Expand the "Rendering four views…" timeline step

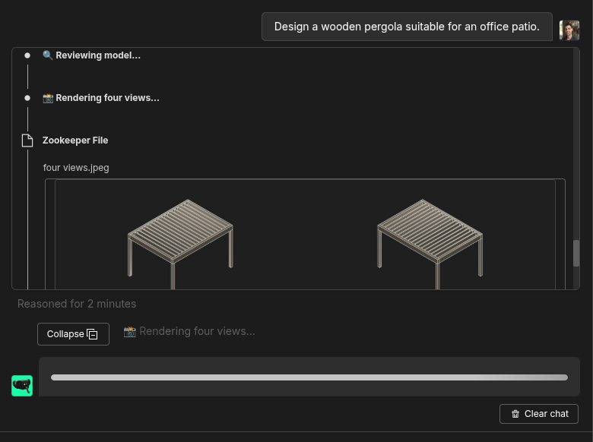[x=106, y=98]
